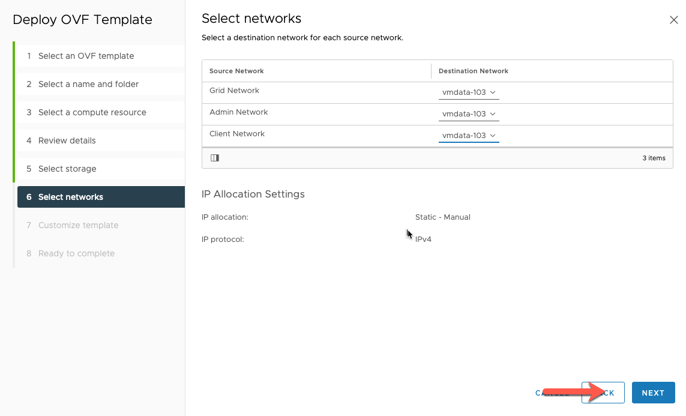Click the IP allocation Static - Manual value
The image size is (686, 416).
[442, 217]
